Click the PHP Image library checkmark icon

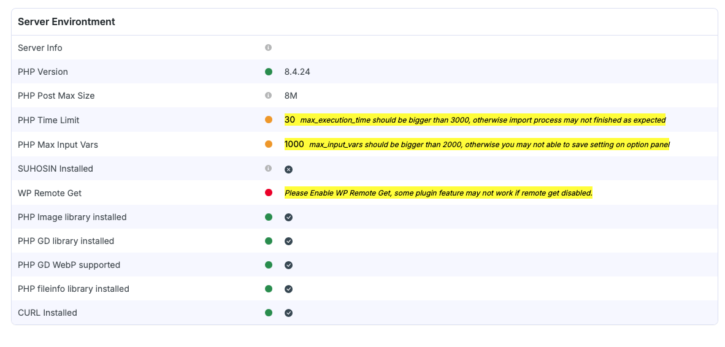[x=288, y=217]
